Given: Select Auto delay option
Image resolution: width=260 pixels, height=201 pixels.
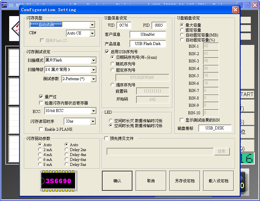Looking at the screenshot, I should point(66,145).
